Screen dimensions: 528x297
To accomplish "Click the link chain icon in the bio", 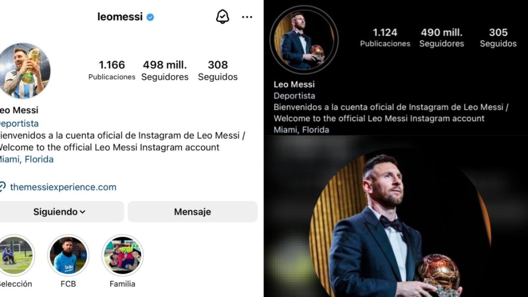I will 3,187.
